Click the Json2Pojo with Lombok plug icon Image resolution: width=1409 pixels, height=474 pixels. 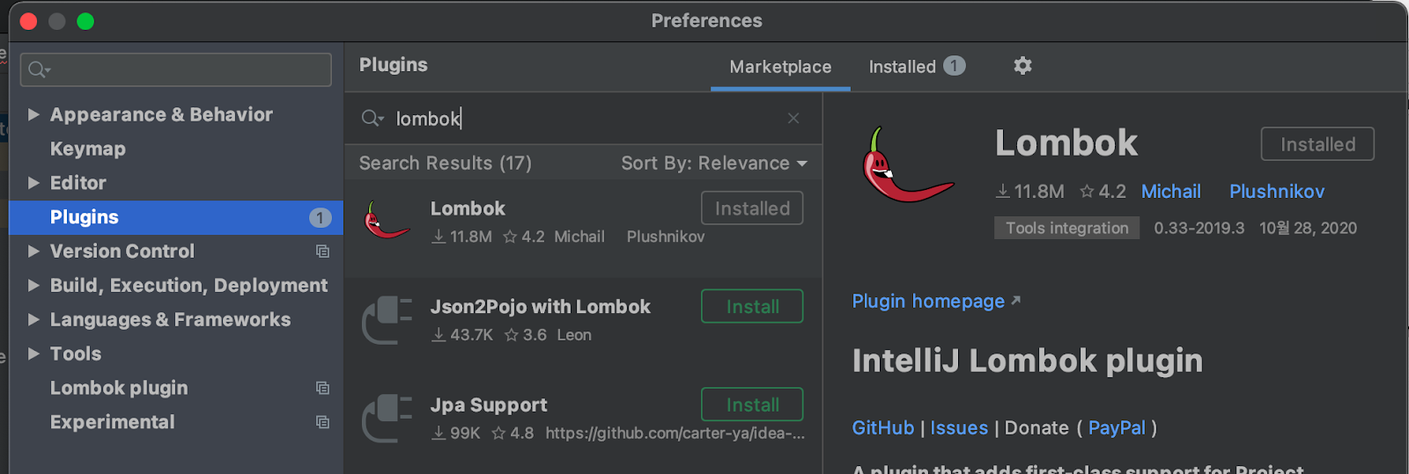[x=387, y=319]
